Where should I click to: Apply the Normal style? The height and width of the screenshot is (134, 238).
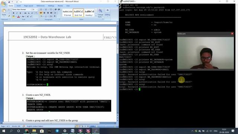[x=67, y=13]
